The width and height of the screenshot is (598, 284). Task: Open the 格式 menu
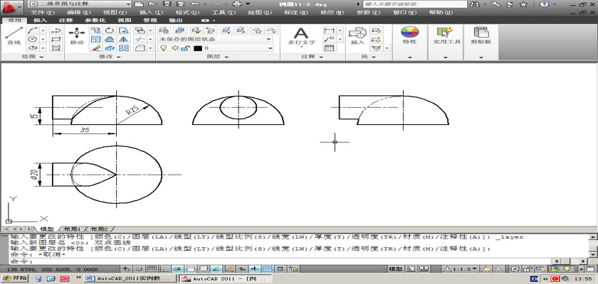(186, 13)
